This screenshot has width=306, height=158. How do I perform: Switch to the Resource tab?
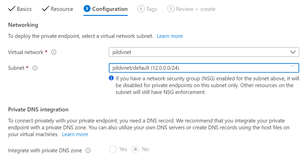pos(62,9)
